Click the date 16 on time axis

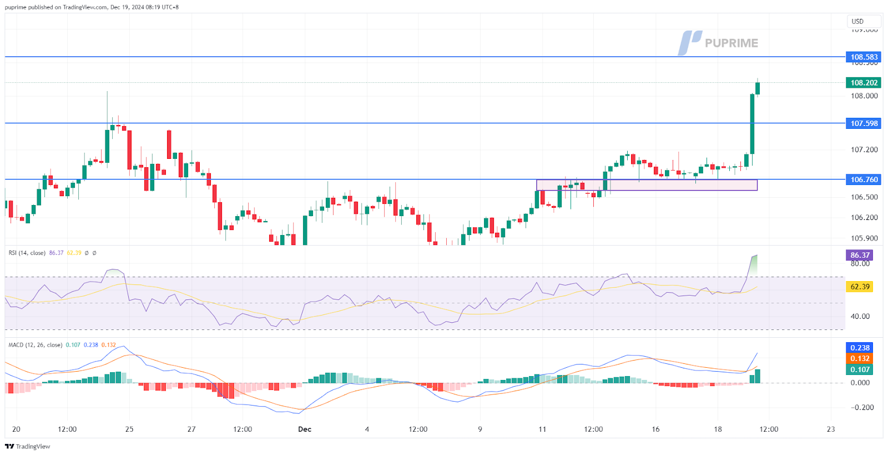click(655, 429)
